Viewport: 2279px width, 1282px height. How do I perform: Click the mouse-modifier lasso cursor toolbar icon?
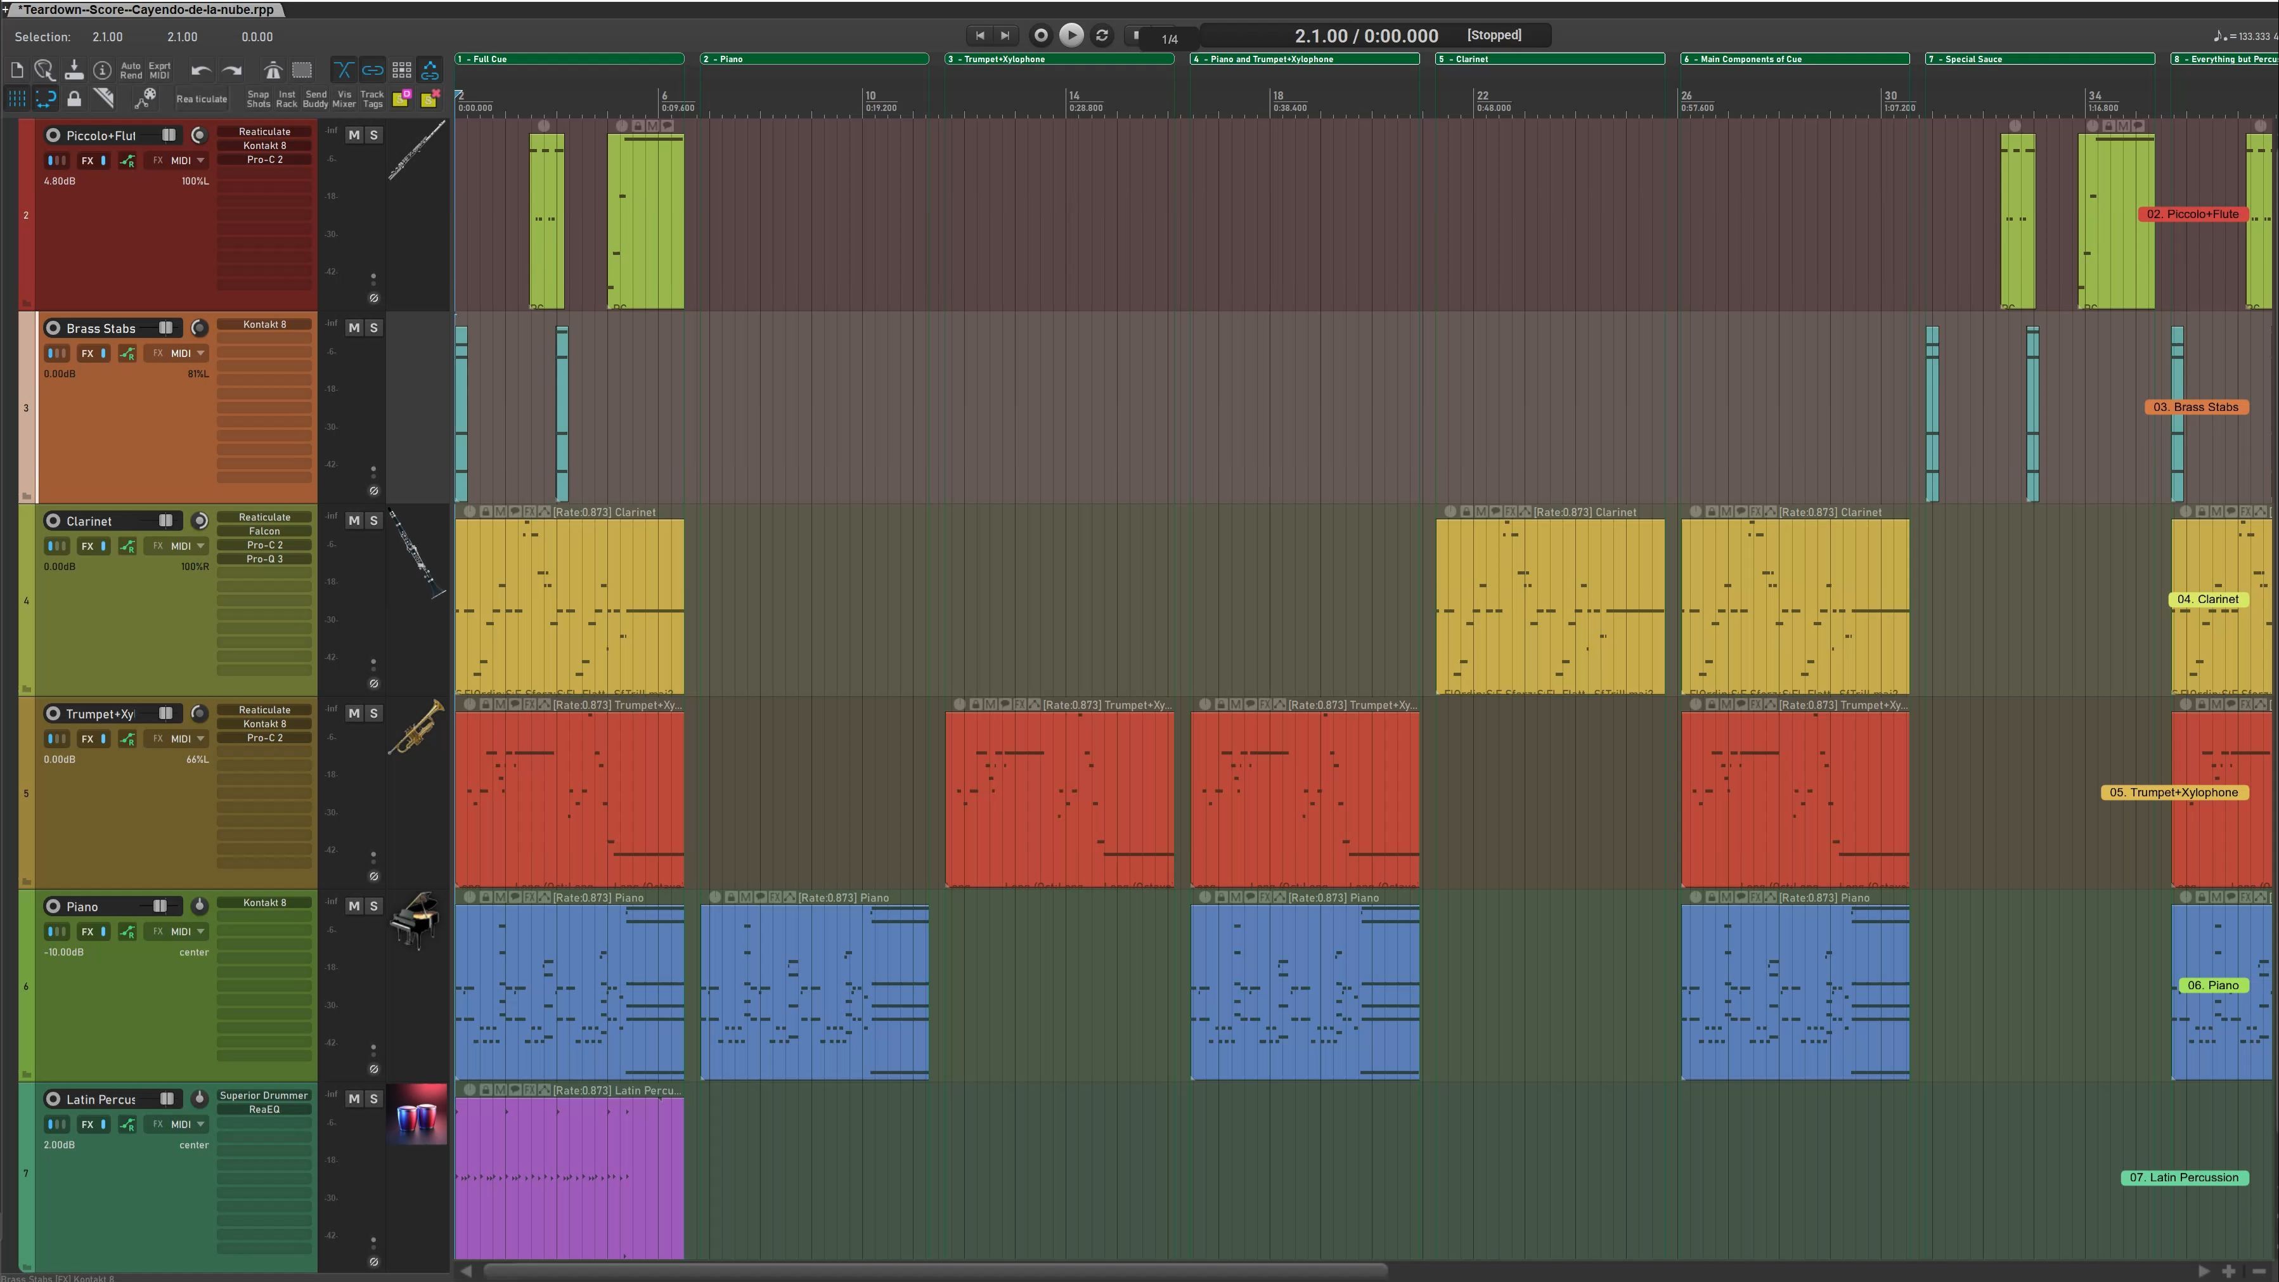click(44, 70)
